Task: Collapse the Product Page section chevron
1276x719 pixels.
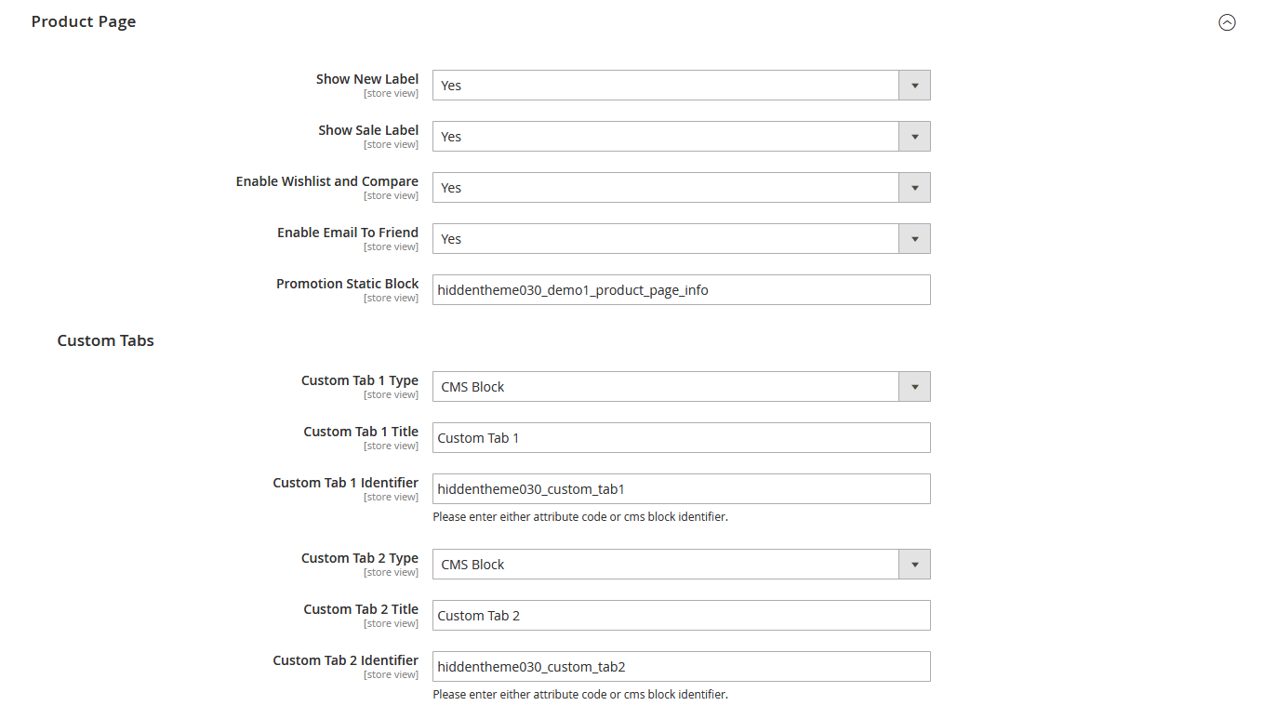Action: [x=1227, y=21]
